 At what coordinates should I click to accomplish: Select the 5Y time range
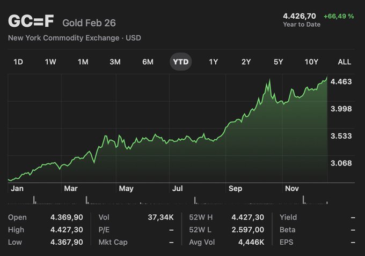coord(278,62)
